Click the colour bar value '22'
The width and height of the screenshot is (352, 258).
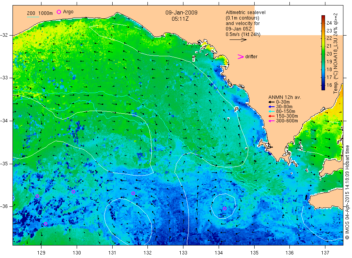(x=329, y=38)
